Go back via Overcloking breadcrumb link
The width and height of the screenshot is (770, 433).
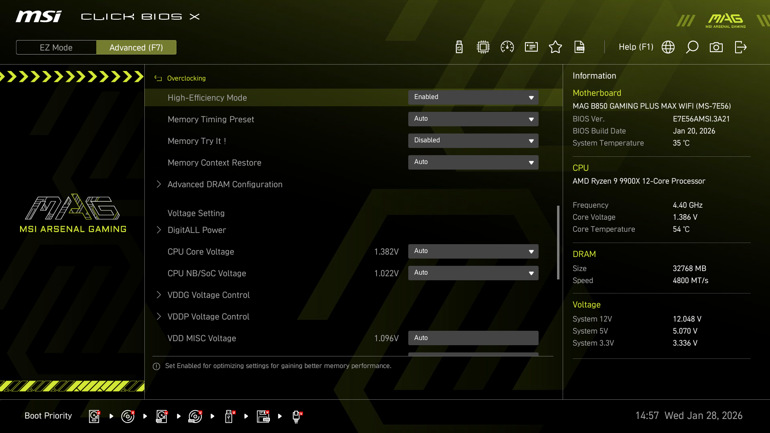coord(186,79)
